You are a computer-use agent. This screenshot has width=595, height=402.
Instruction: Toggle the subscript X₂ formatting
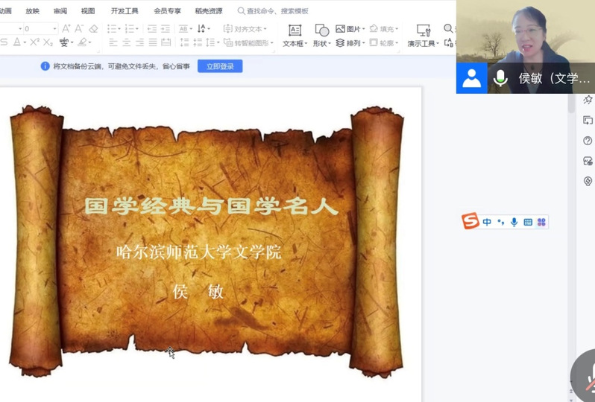[x=48, y=42]
